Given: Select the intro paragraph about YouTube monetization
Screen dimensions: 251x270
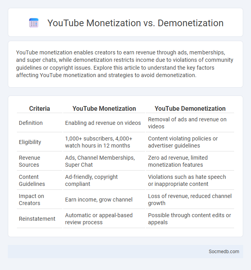Looking at the screenshot, I should pos(125,64).
